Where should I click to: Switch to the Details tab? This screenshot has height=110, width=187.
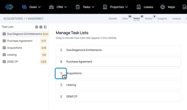tap(113, 18)
